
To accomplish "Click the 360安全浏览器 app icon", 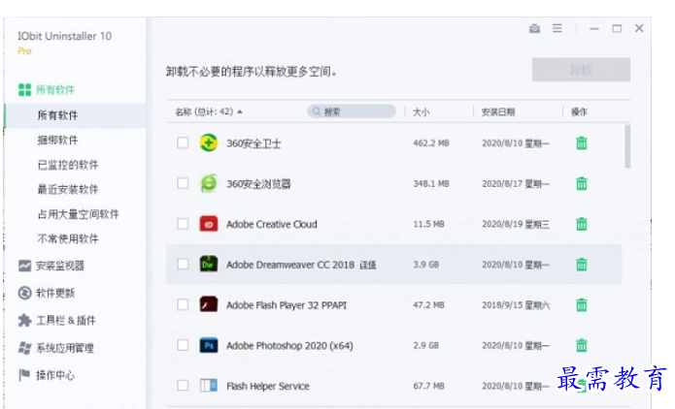I will 209,183.
